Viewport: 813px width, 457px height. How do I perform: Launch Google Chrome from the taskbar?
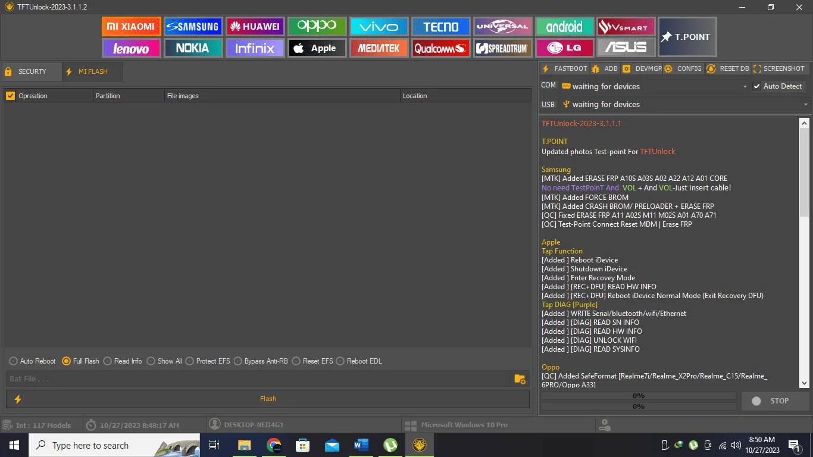(x=274, y=445)
